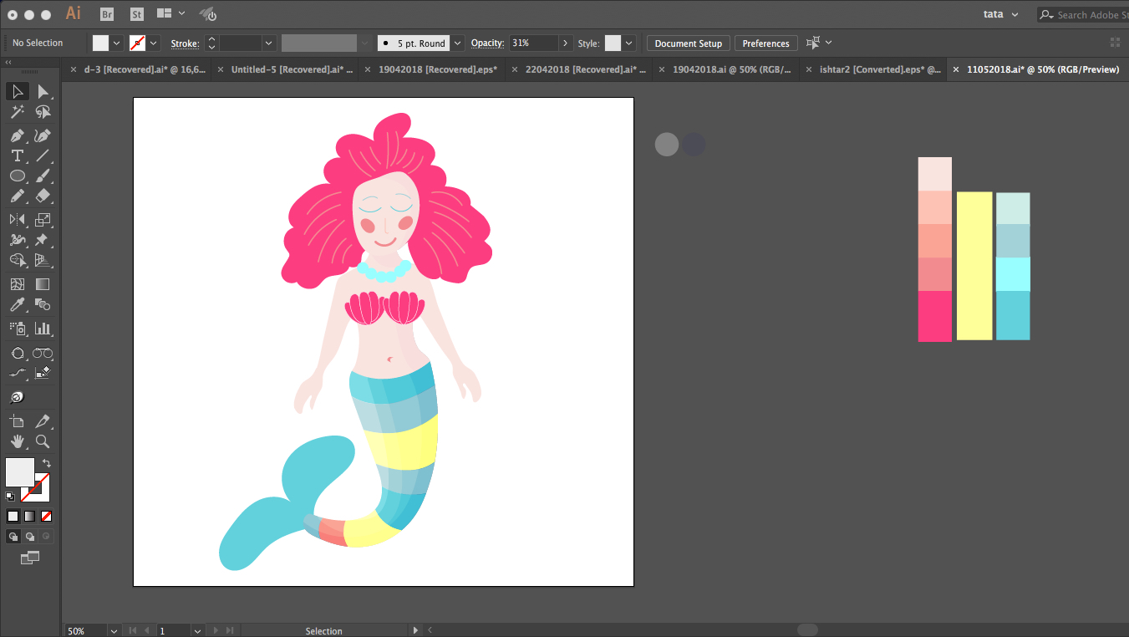Close the 11052018.ai tab
Screen dimensions: 1129x637
pyautogui.click(x=956, y=69)
